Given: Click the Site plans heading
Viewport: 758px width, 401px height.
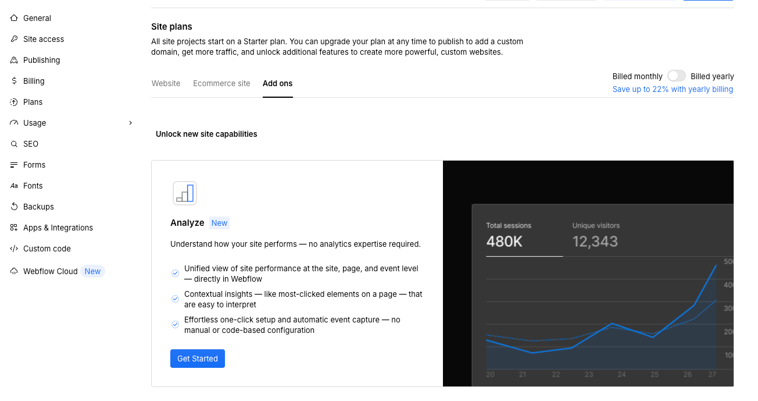Looking at the screenshot, I should tap(171, 27).
